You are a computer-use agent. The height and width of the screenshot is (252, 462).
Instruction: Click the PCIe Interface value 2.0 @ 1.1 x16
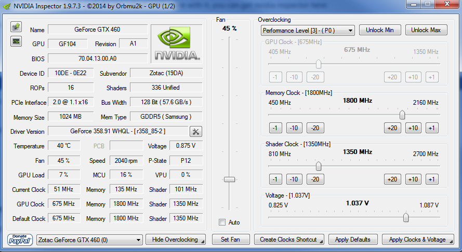tap(71, 102)
